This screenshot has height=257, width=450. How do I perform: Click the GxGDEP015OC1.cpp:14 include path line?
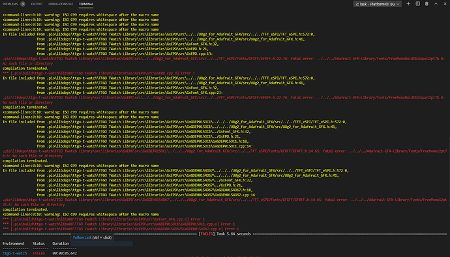145,146
